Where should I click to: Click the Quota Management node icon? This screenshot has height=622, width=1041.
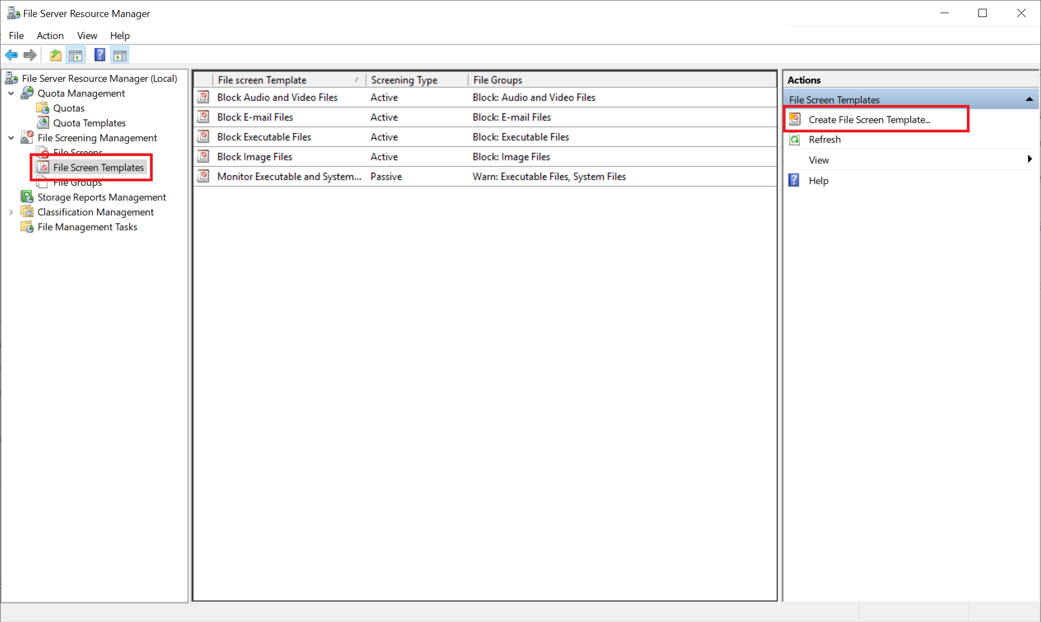click(27, 93)
